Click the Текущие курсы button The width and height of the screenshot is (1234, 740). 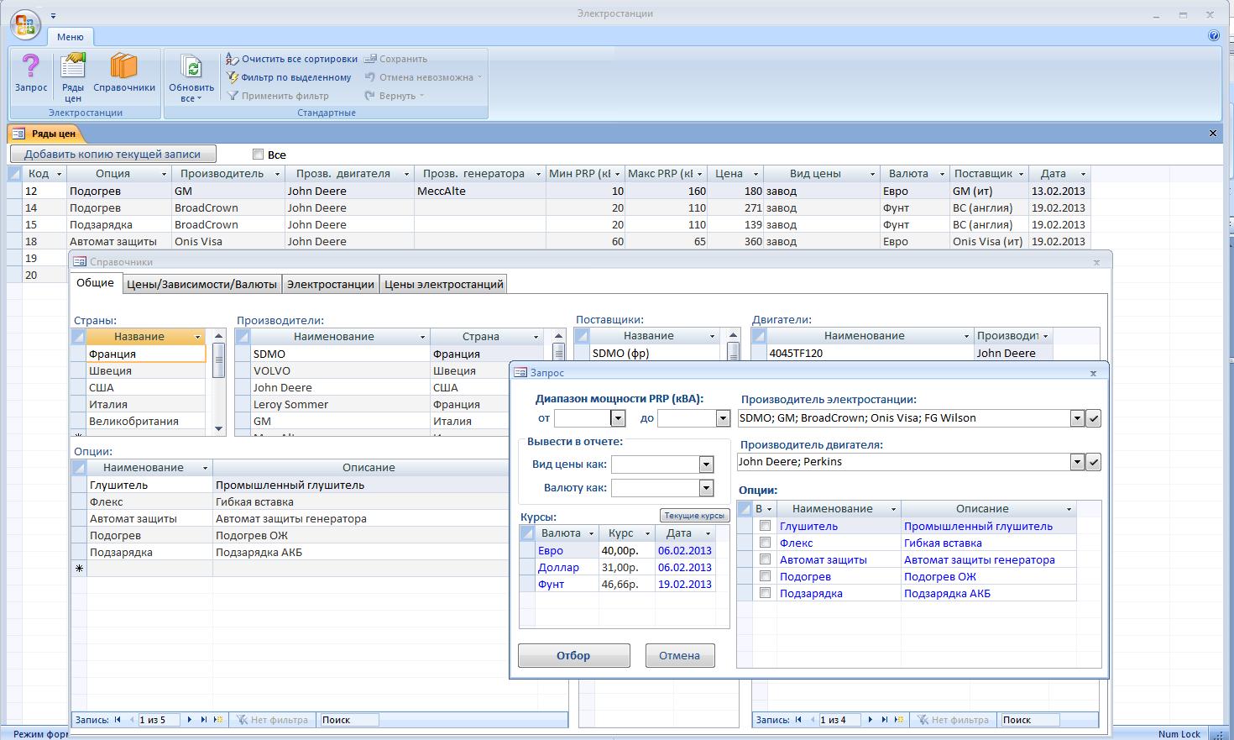(694, 516)
